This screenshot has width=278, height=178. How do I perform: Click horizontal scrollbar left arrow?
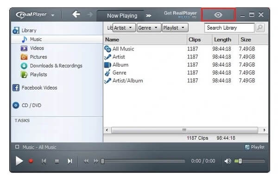107,130
